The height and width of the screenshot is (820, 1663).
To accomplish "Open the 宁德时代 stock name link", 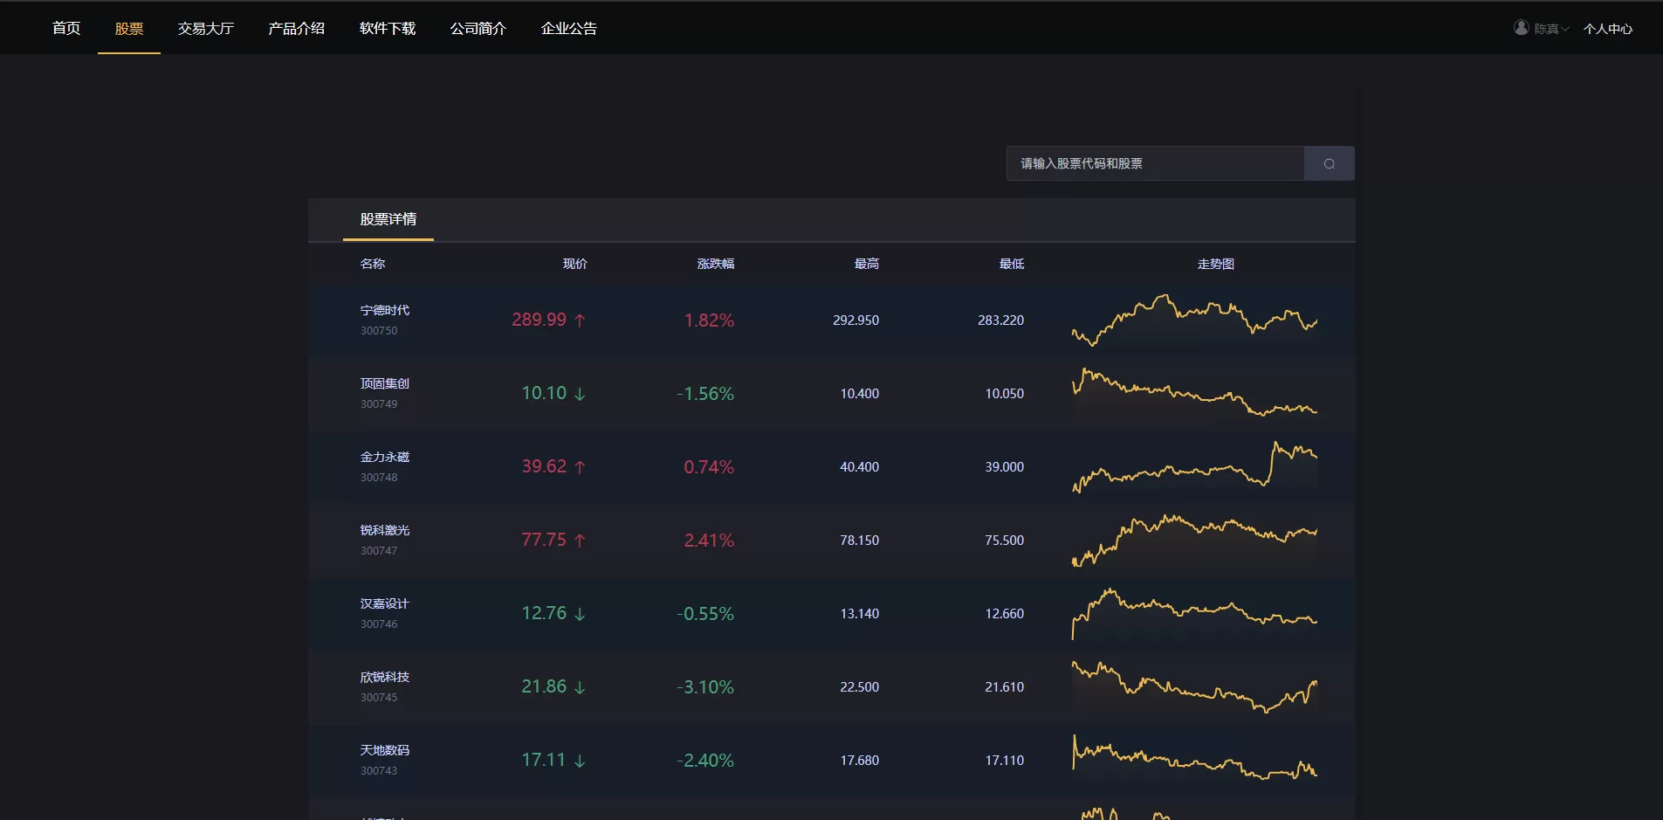I will click(x=385, y=310).
